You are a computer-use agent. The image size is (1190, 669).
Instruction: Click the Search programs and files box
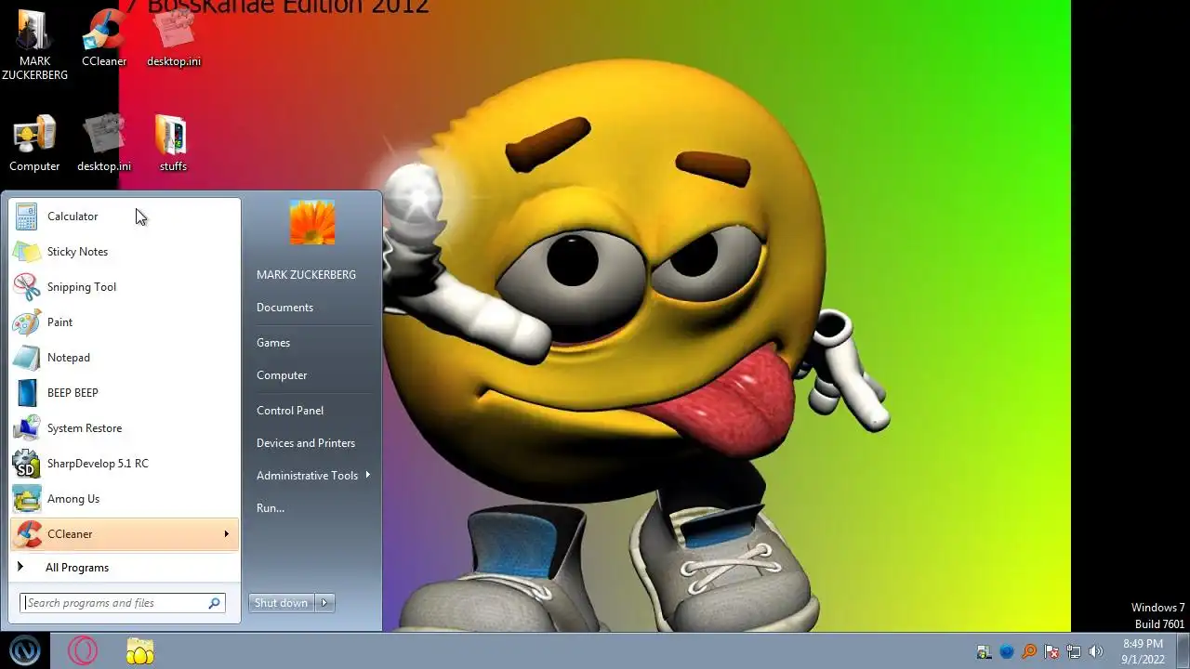click(x=123, y=603)
